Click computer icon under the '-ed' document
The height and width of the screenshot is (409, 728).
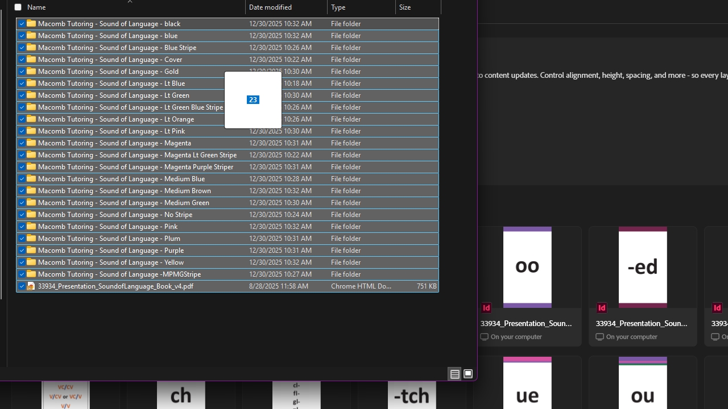599,337
